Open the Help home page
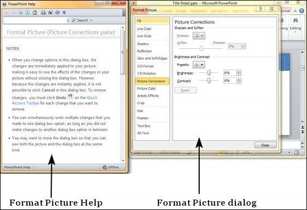The height and width of the screenshot is (210, 307). pyautogui.click(x=35, y=13)
